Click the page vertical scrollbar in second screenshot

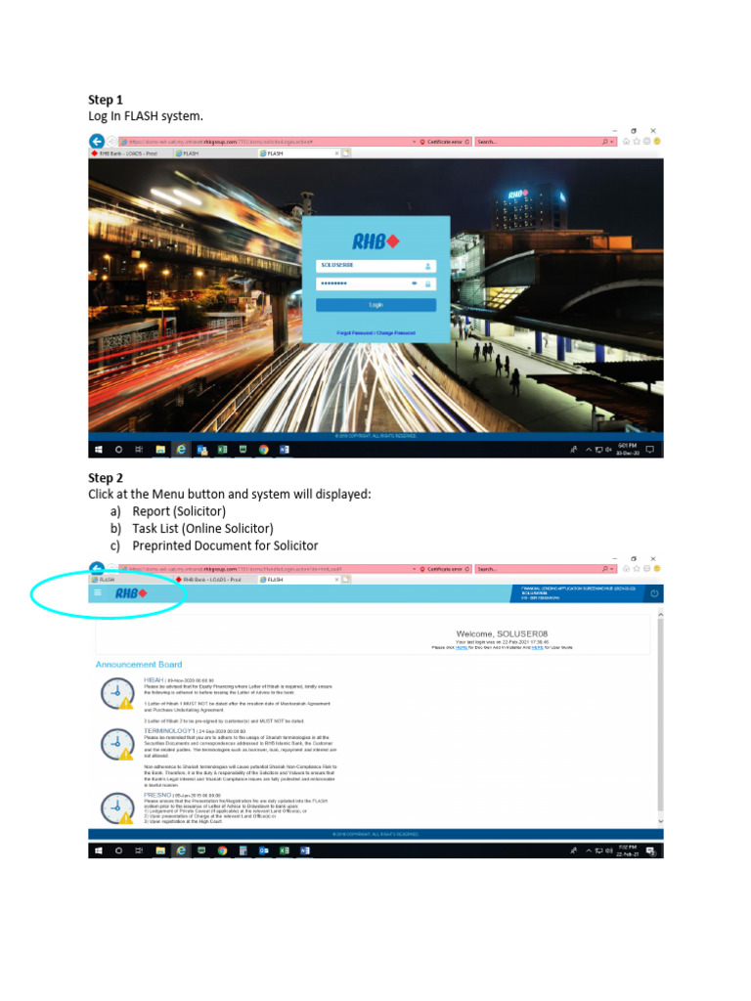pyautogui.click(x=660, y=715)
